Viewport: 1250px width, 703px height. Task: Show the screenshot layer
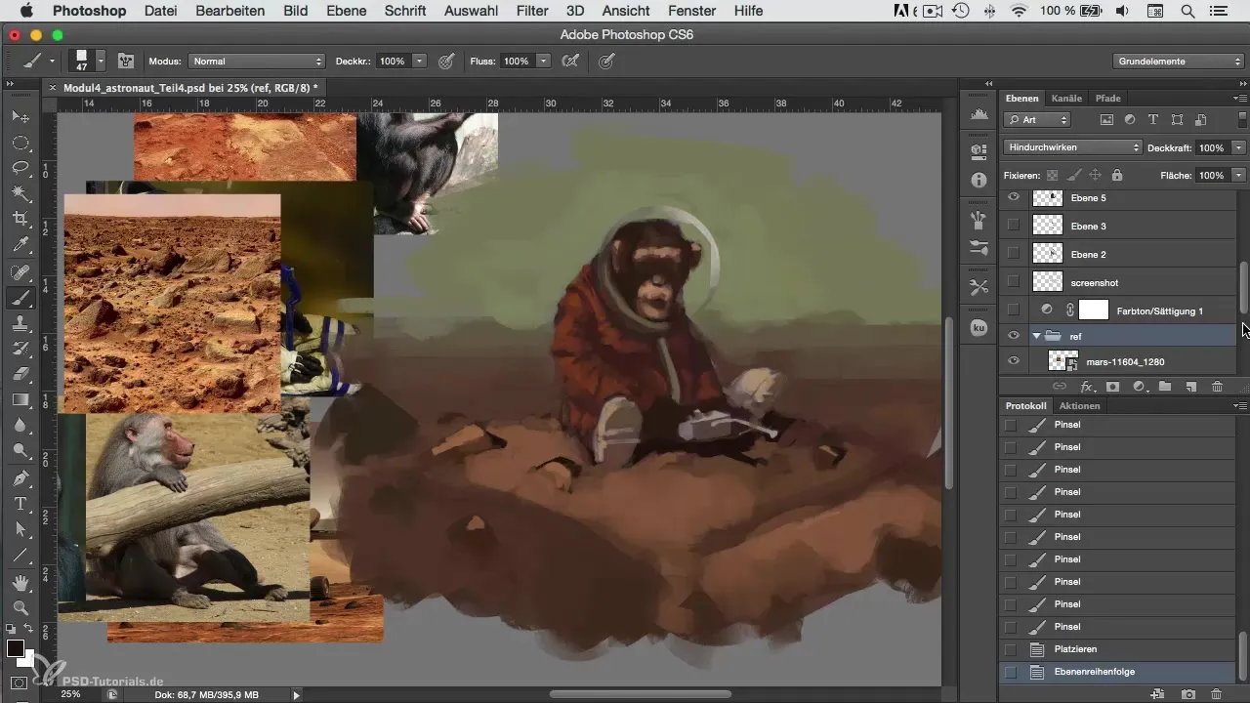point(1014,282)
